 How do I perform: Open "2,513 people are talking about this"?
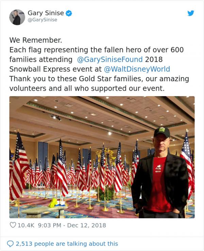click(x=67, y=243)
